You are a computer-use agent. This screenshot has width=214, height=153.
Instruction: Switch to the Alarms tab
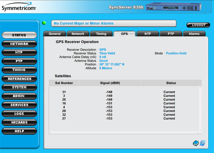pos(194,34)
